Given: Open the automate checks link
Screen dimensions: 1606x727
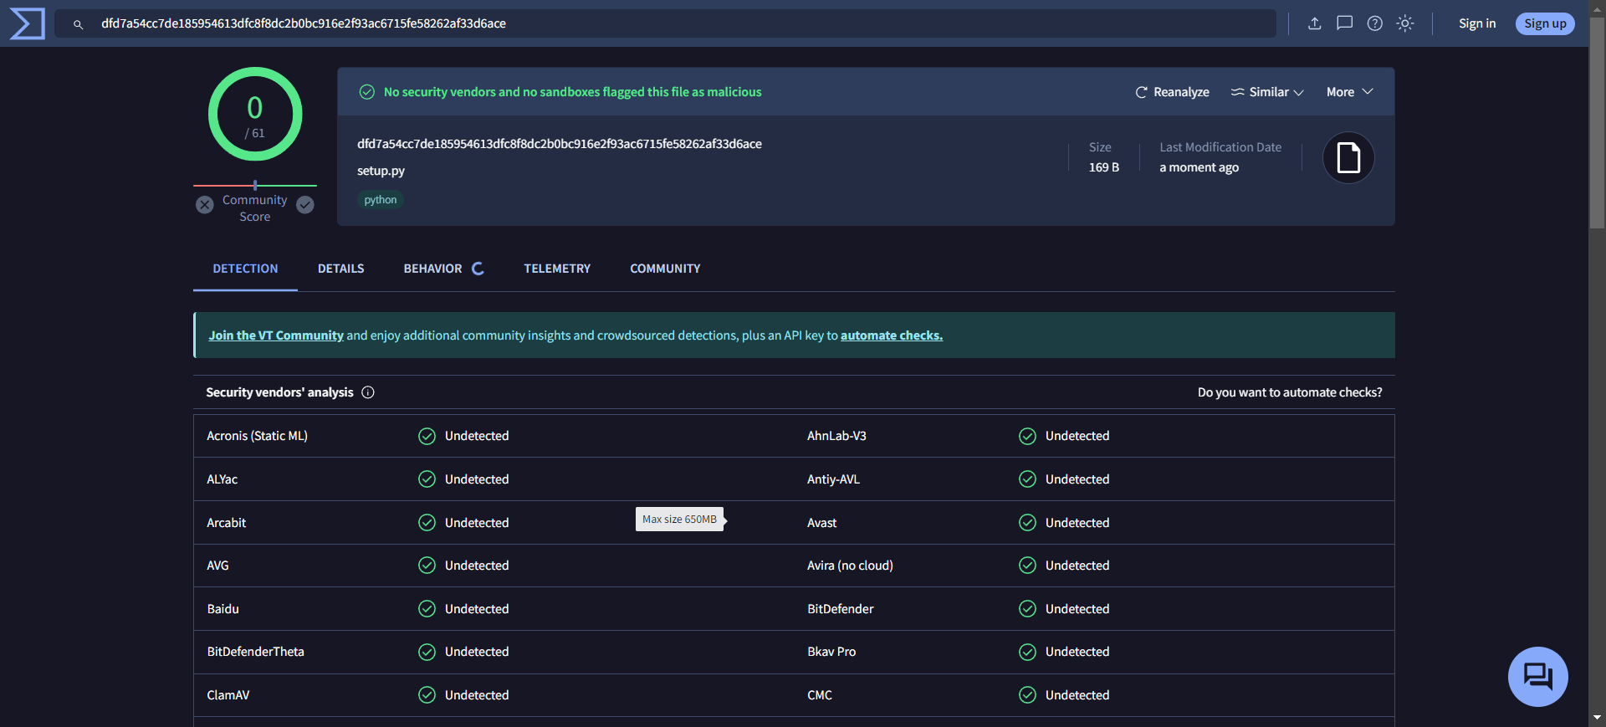Looking at the screenshot, I should pyautogui.click(x=892, y=335).
